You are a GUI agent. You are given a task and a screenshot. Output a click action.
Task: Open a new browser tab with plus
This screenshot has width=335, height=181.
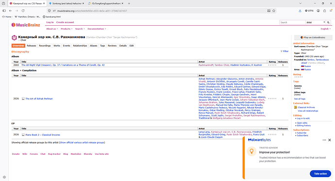[x=129, y=3]
